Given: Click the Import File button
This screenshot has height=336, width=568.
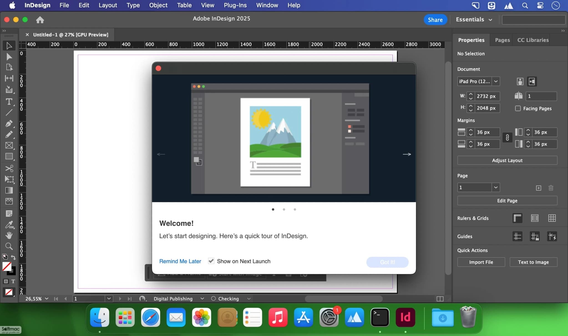Looking at the screenshot, I should [x=481, y=262].
